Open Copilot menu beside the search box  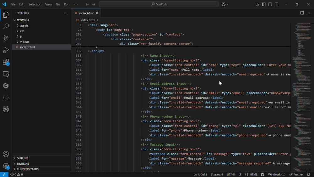225,4
